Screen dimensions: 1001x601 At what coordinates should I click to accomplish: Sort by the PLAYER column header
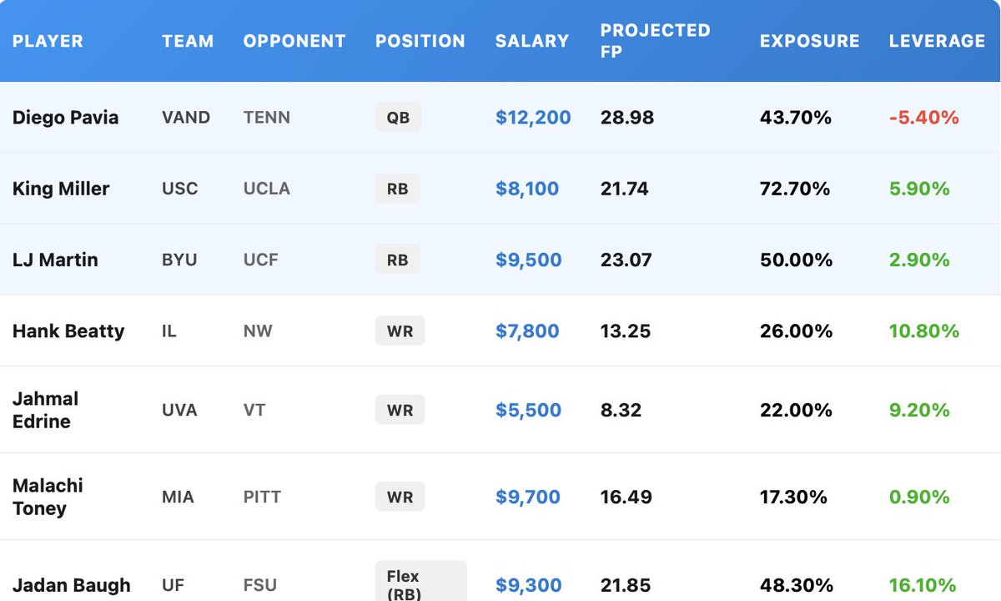(48, 41)
